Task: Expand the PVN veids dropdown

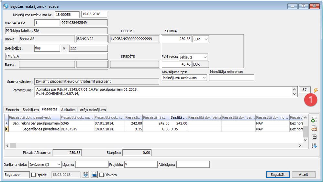Action: click(194, 57)
